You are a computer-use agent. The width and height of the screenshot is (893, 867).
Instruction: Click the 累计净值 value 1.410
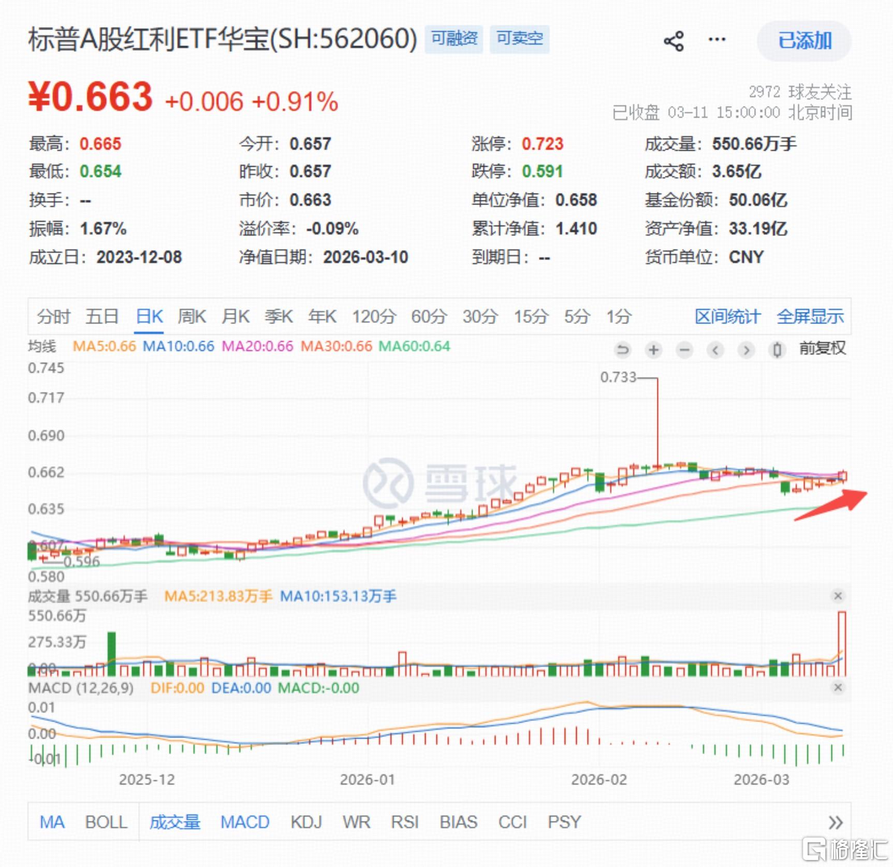(576, 229)
